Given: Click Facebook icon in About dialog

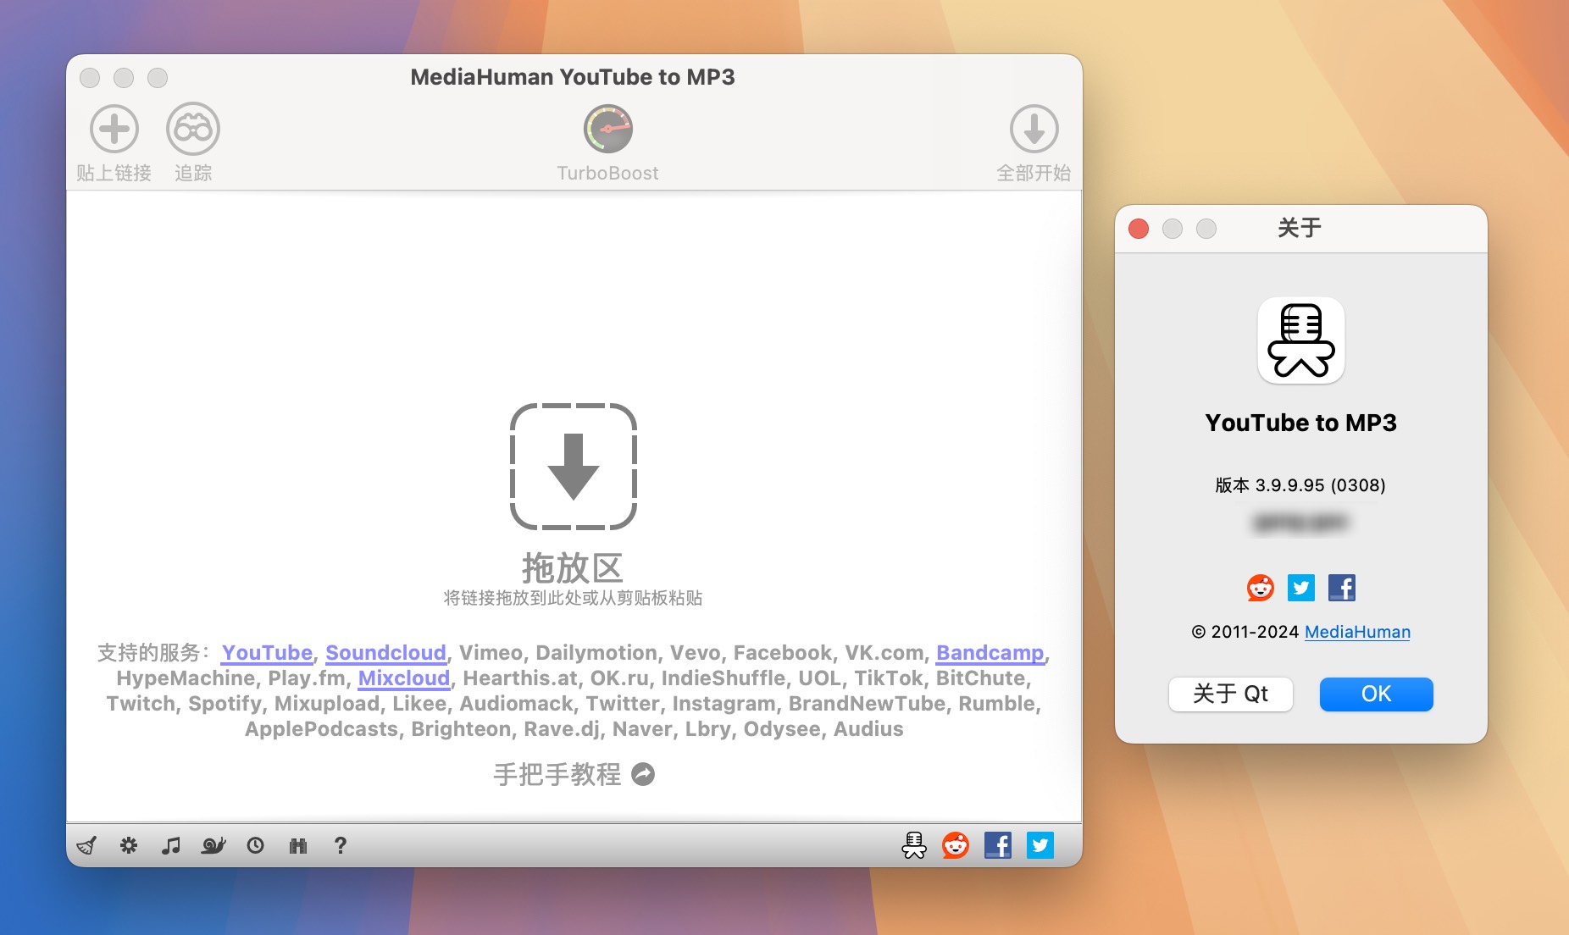Looking at the screenshot, I should click(1342, 588).
